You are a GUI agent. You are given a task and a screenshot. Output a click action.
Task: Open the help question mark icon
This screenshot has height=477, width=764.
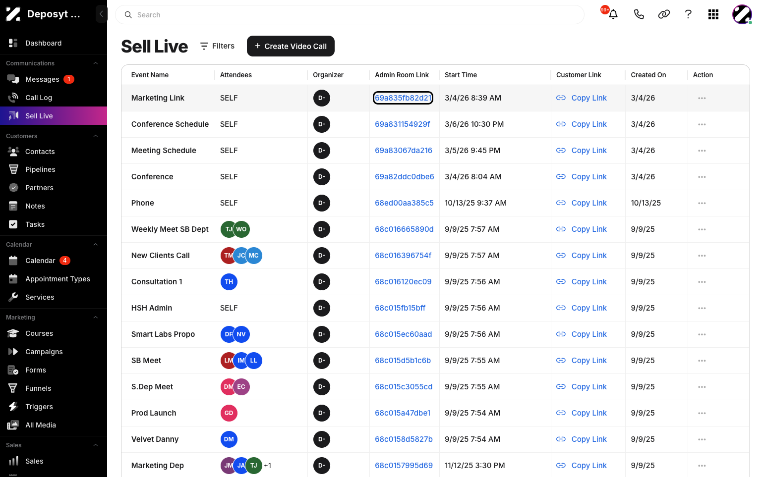click(688, 14)
